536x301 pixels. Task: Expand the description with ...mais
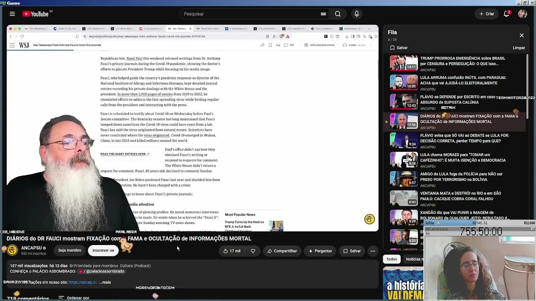pos(105,282)
